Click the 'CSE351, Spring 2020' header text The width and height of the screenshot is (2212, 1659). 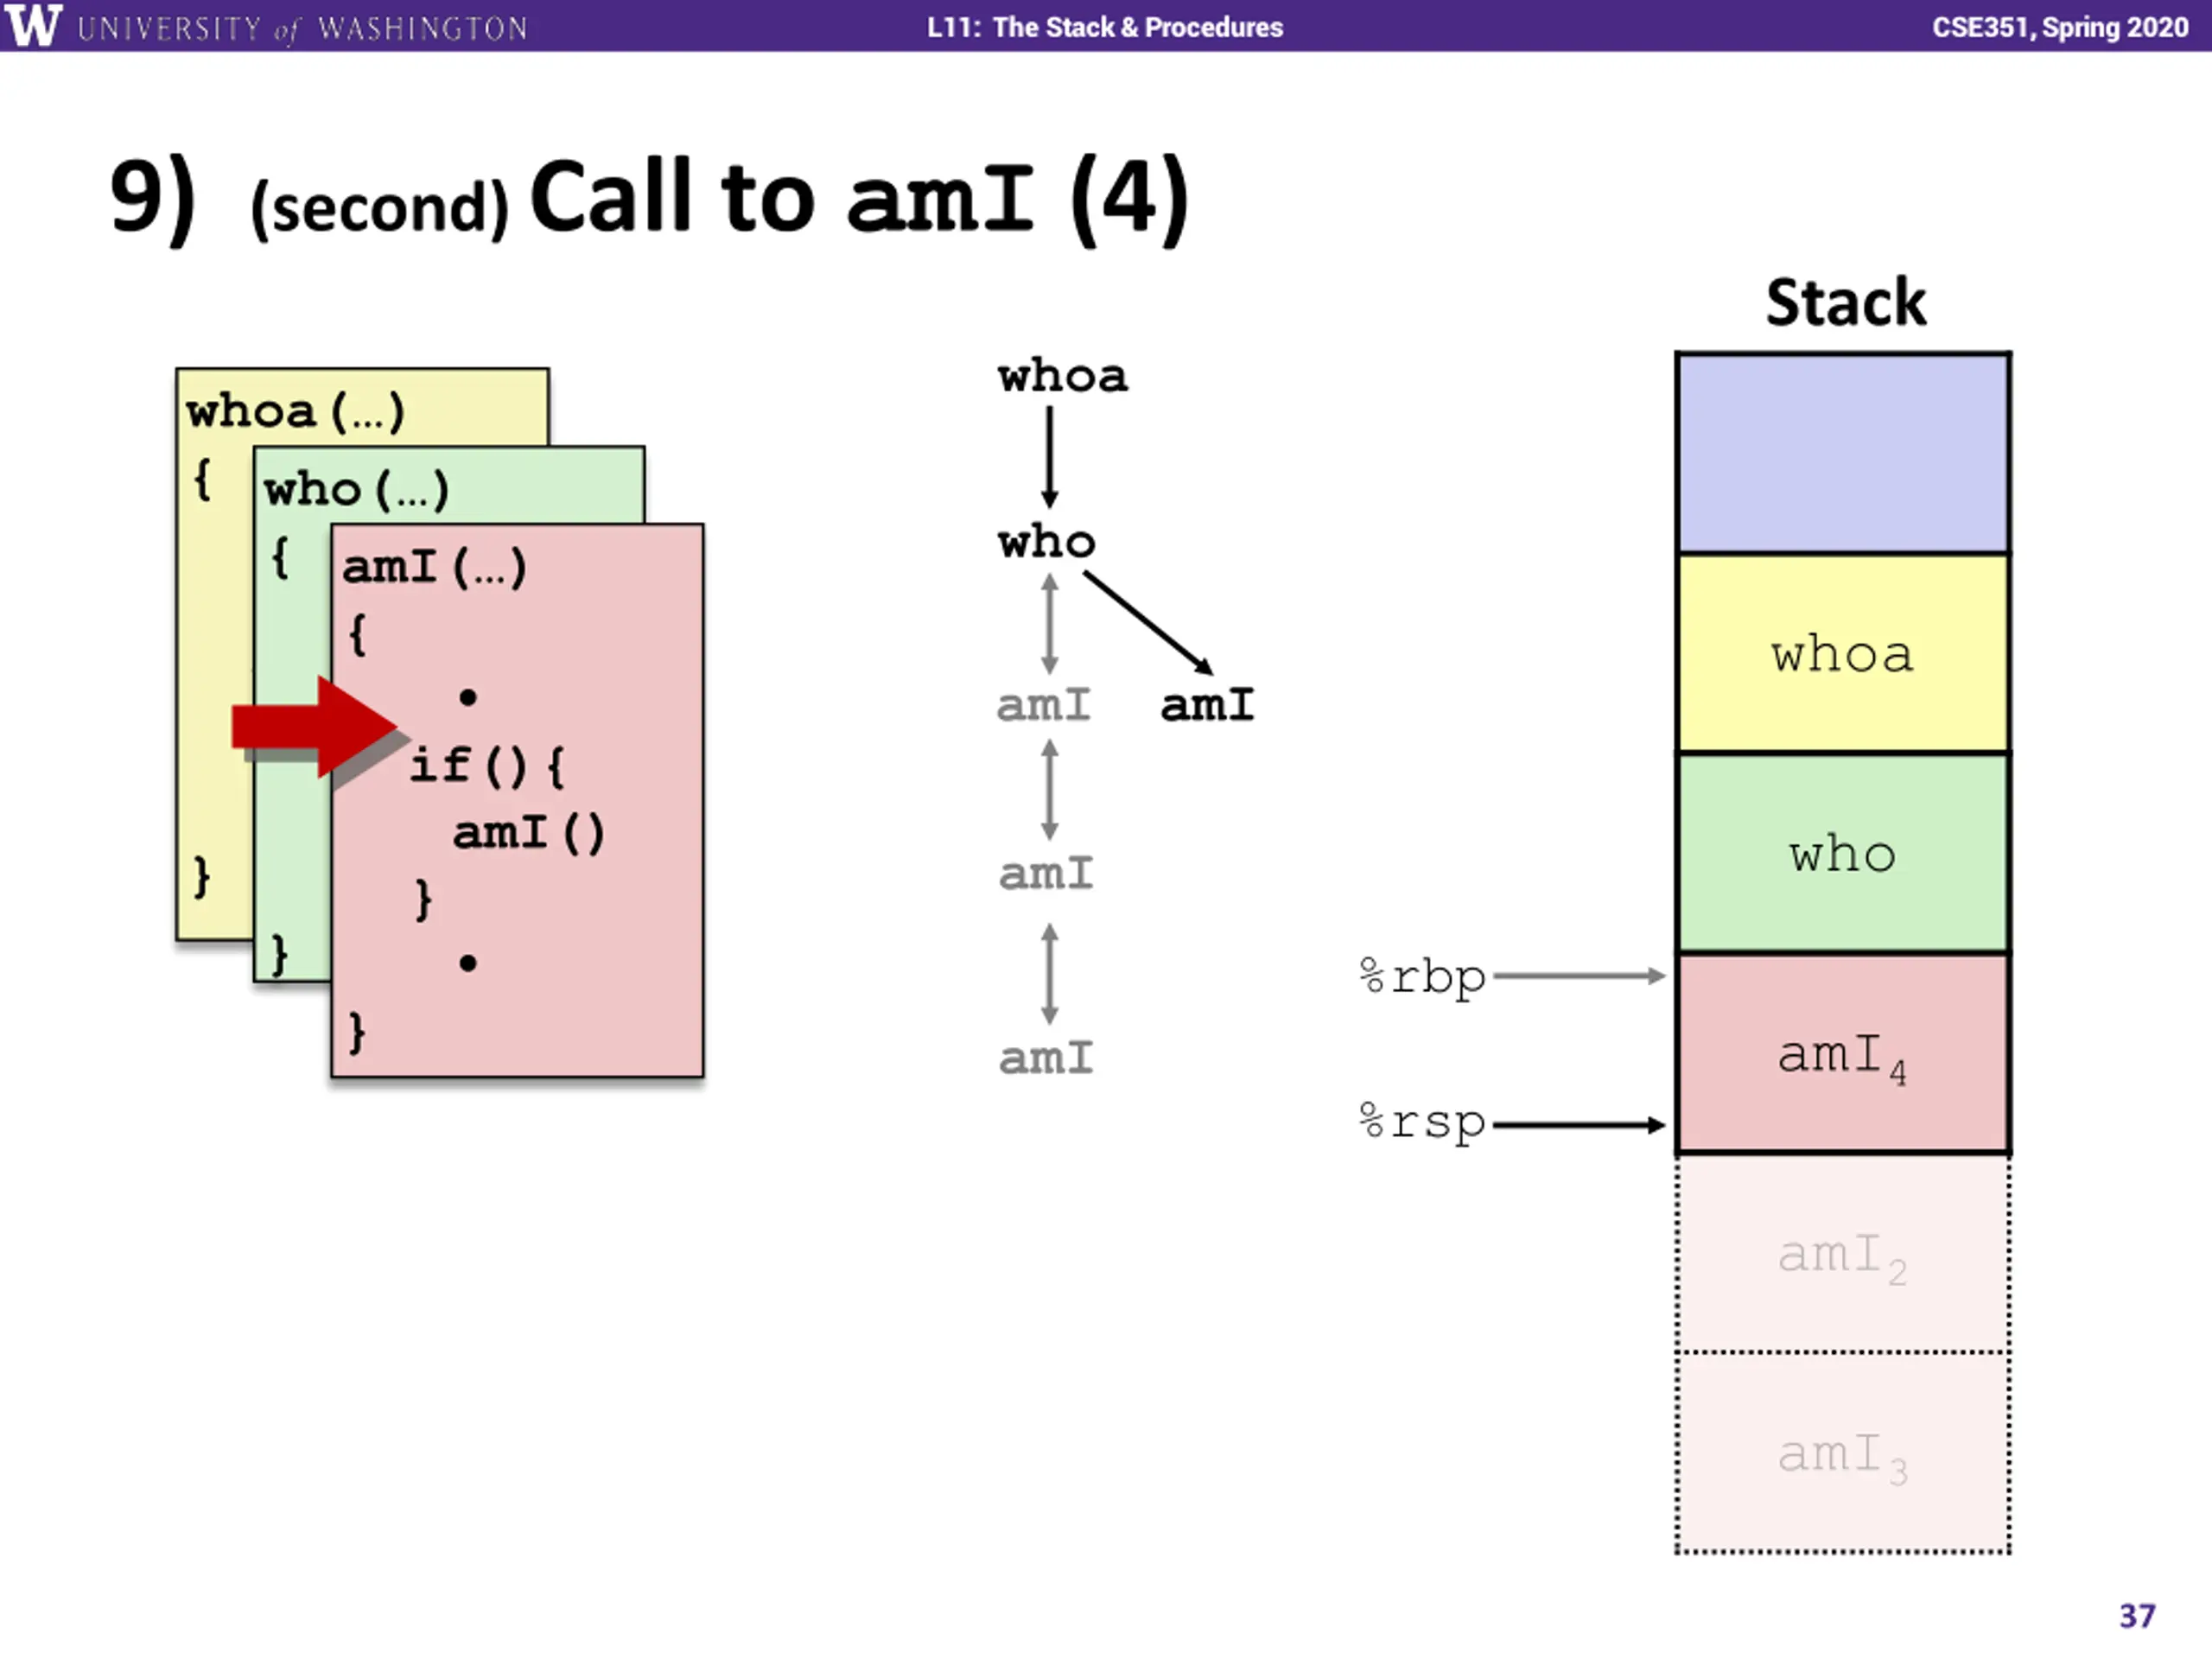[x=2059, y=27]
